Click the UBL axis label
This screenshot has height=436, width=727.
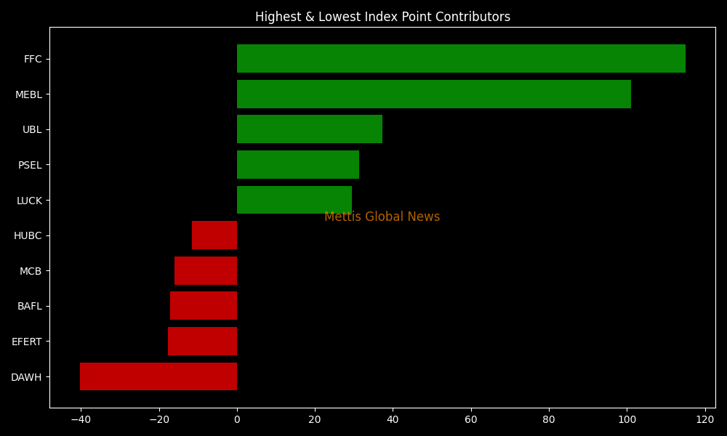pyautogui.click(x=33, y=130)
